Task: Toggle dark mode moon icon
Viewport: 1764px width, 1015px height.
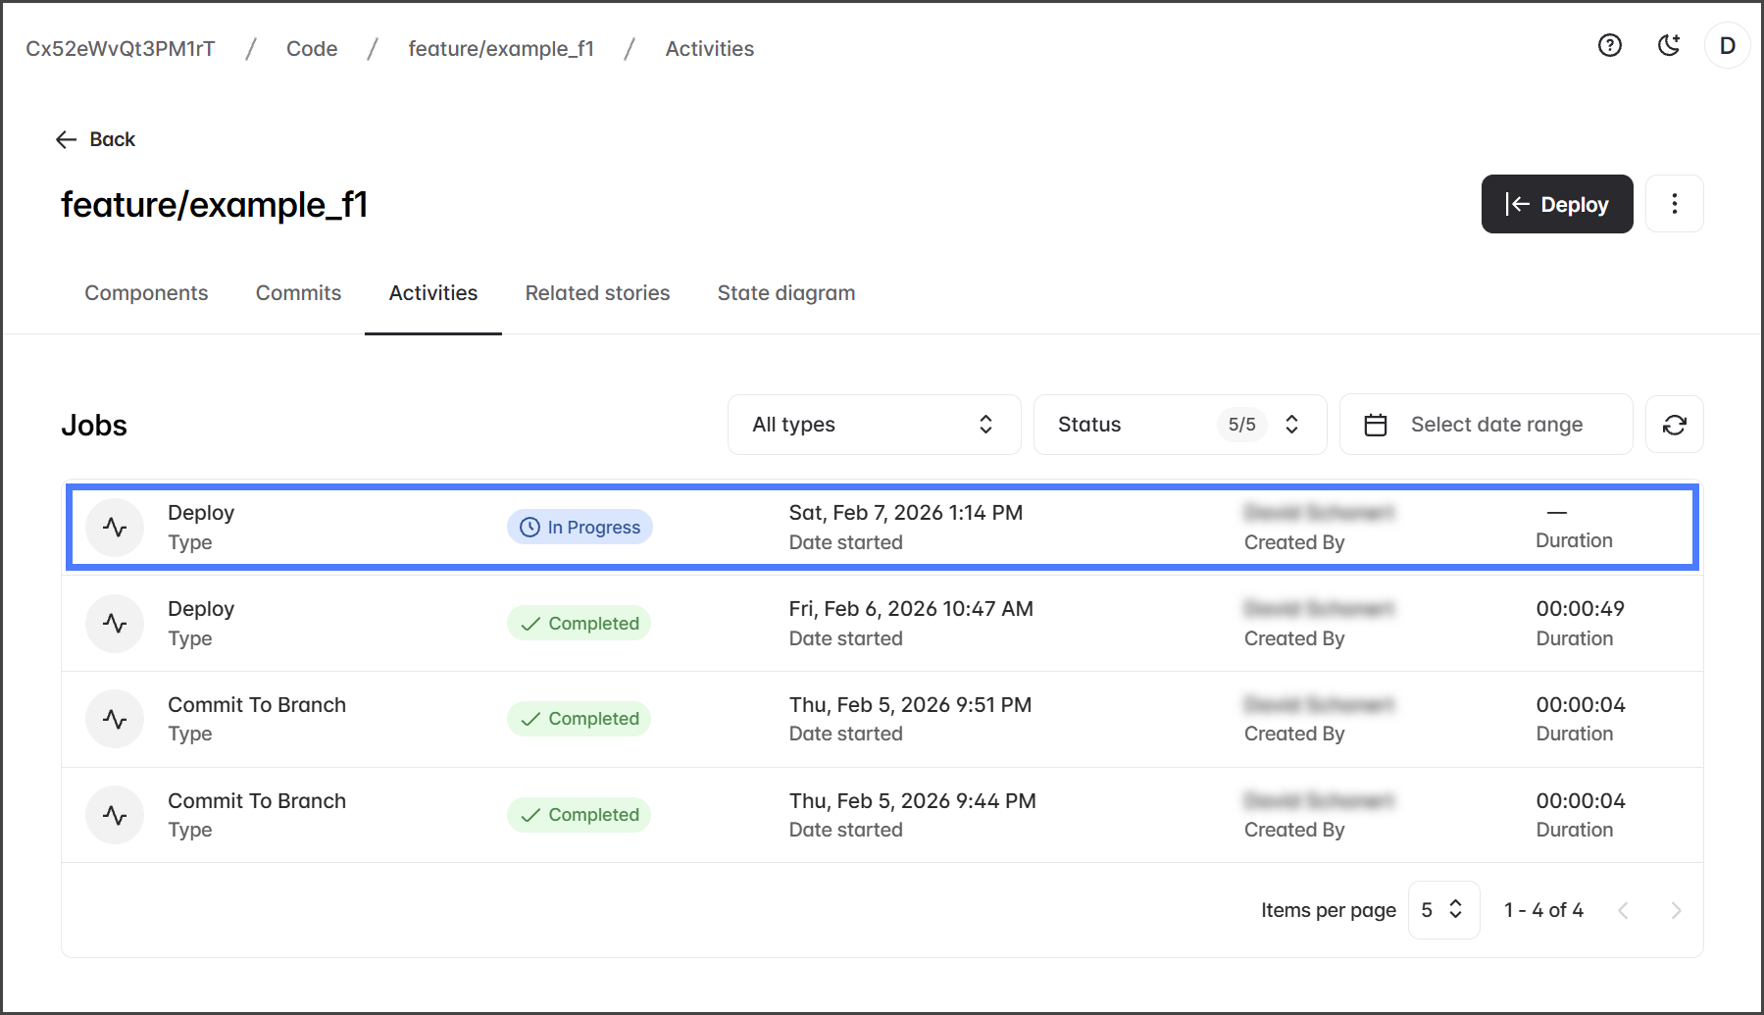Action: [1668, 45]
